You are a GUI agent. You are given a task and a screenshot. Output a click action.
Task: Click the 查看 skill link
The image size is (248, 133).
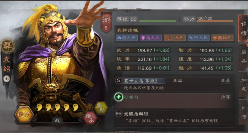226,81
